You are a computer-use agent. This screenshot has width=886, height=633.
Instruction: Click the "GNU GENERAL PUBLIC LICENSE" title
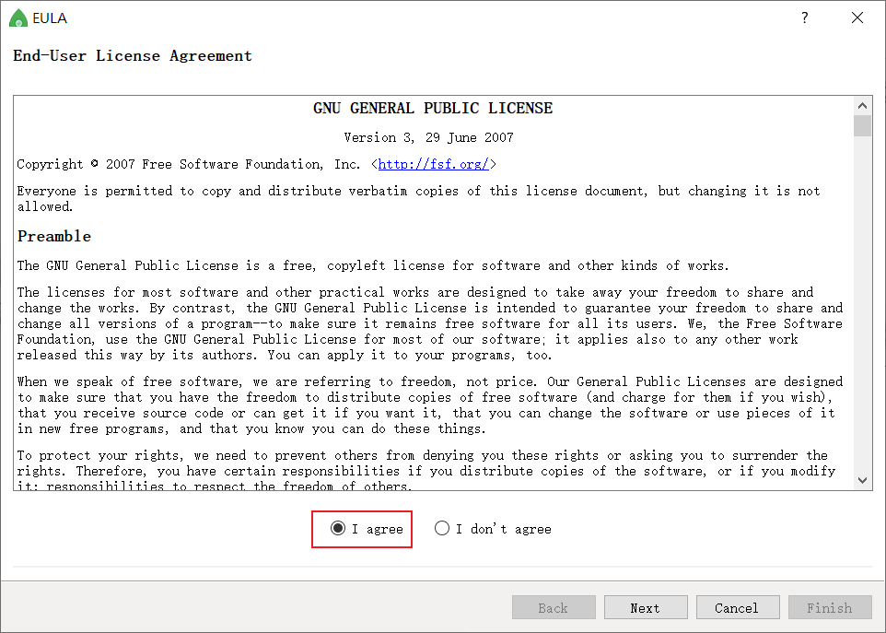pyautogui.click(x=433, y=108)
